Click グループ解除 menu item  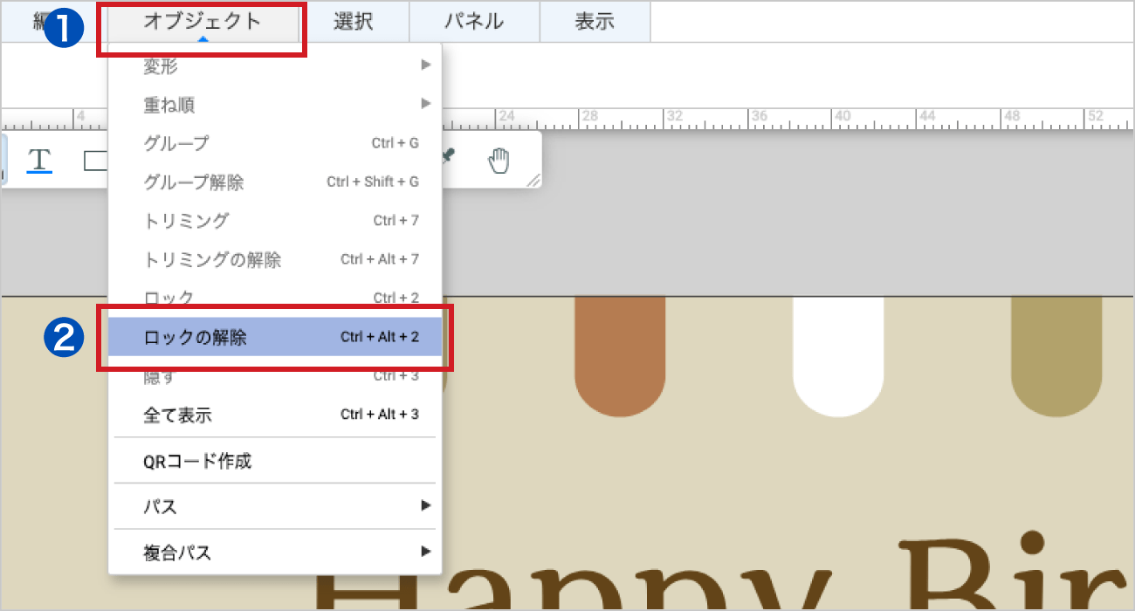(274, 182)
